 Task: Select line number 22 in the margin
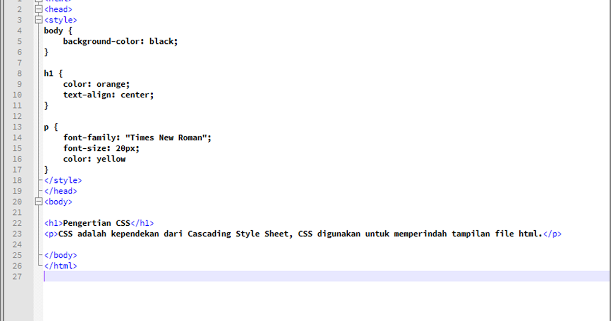17,223
